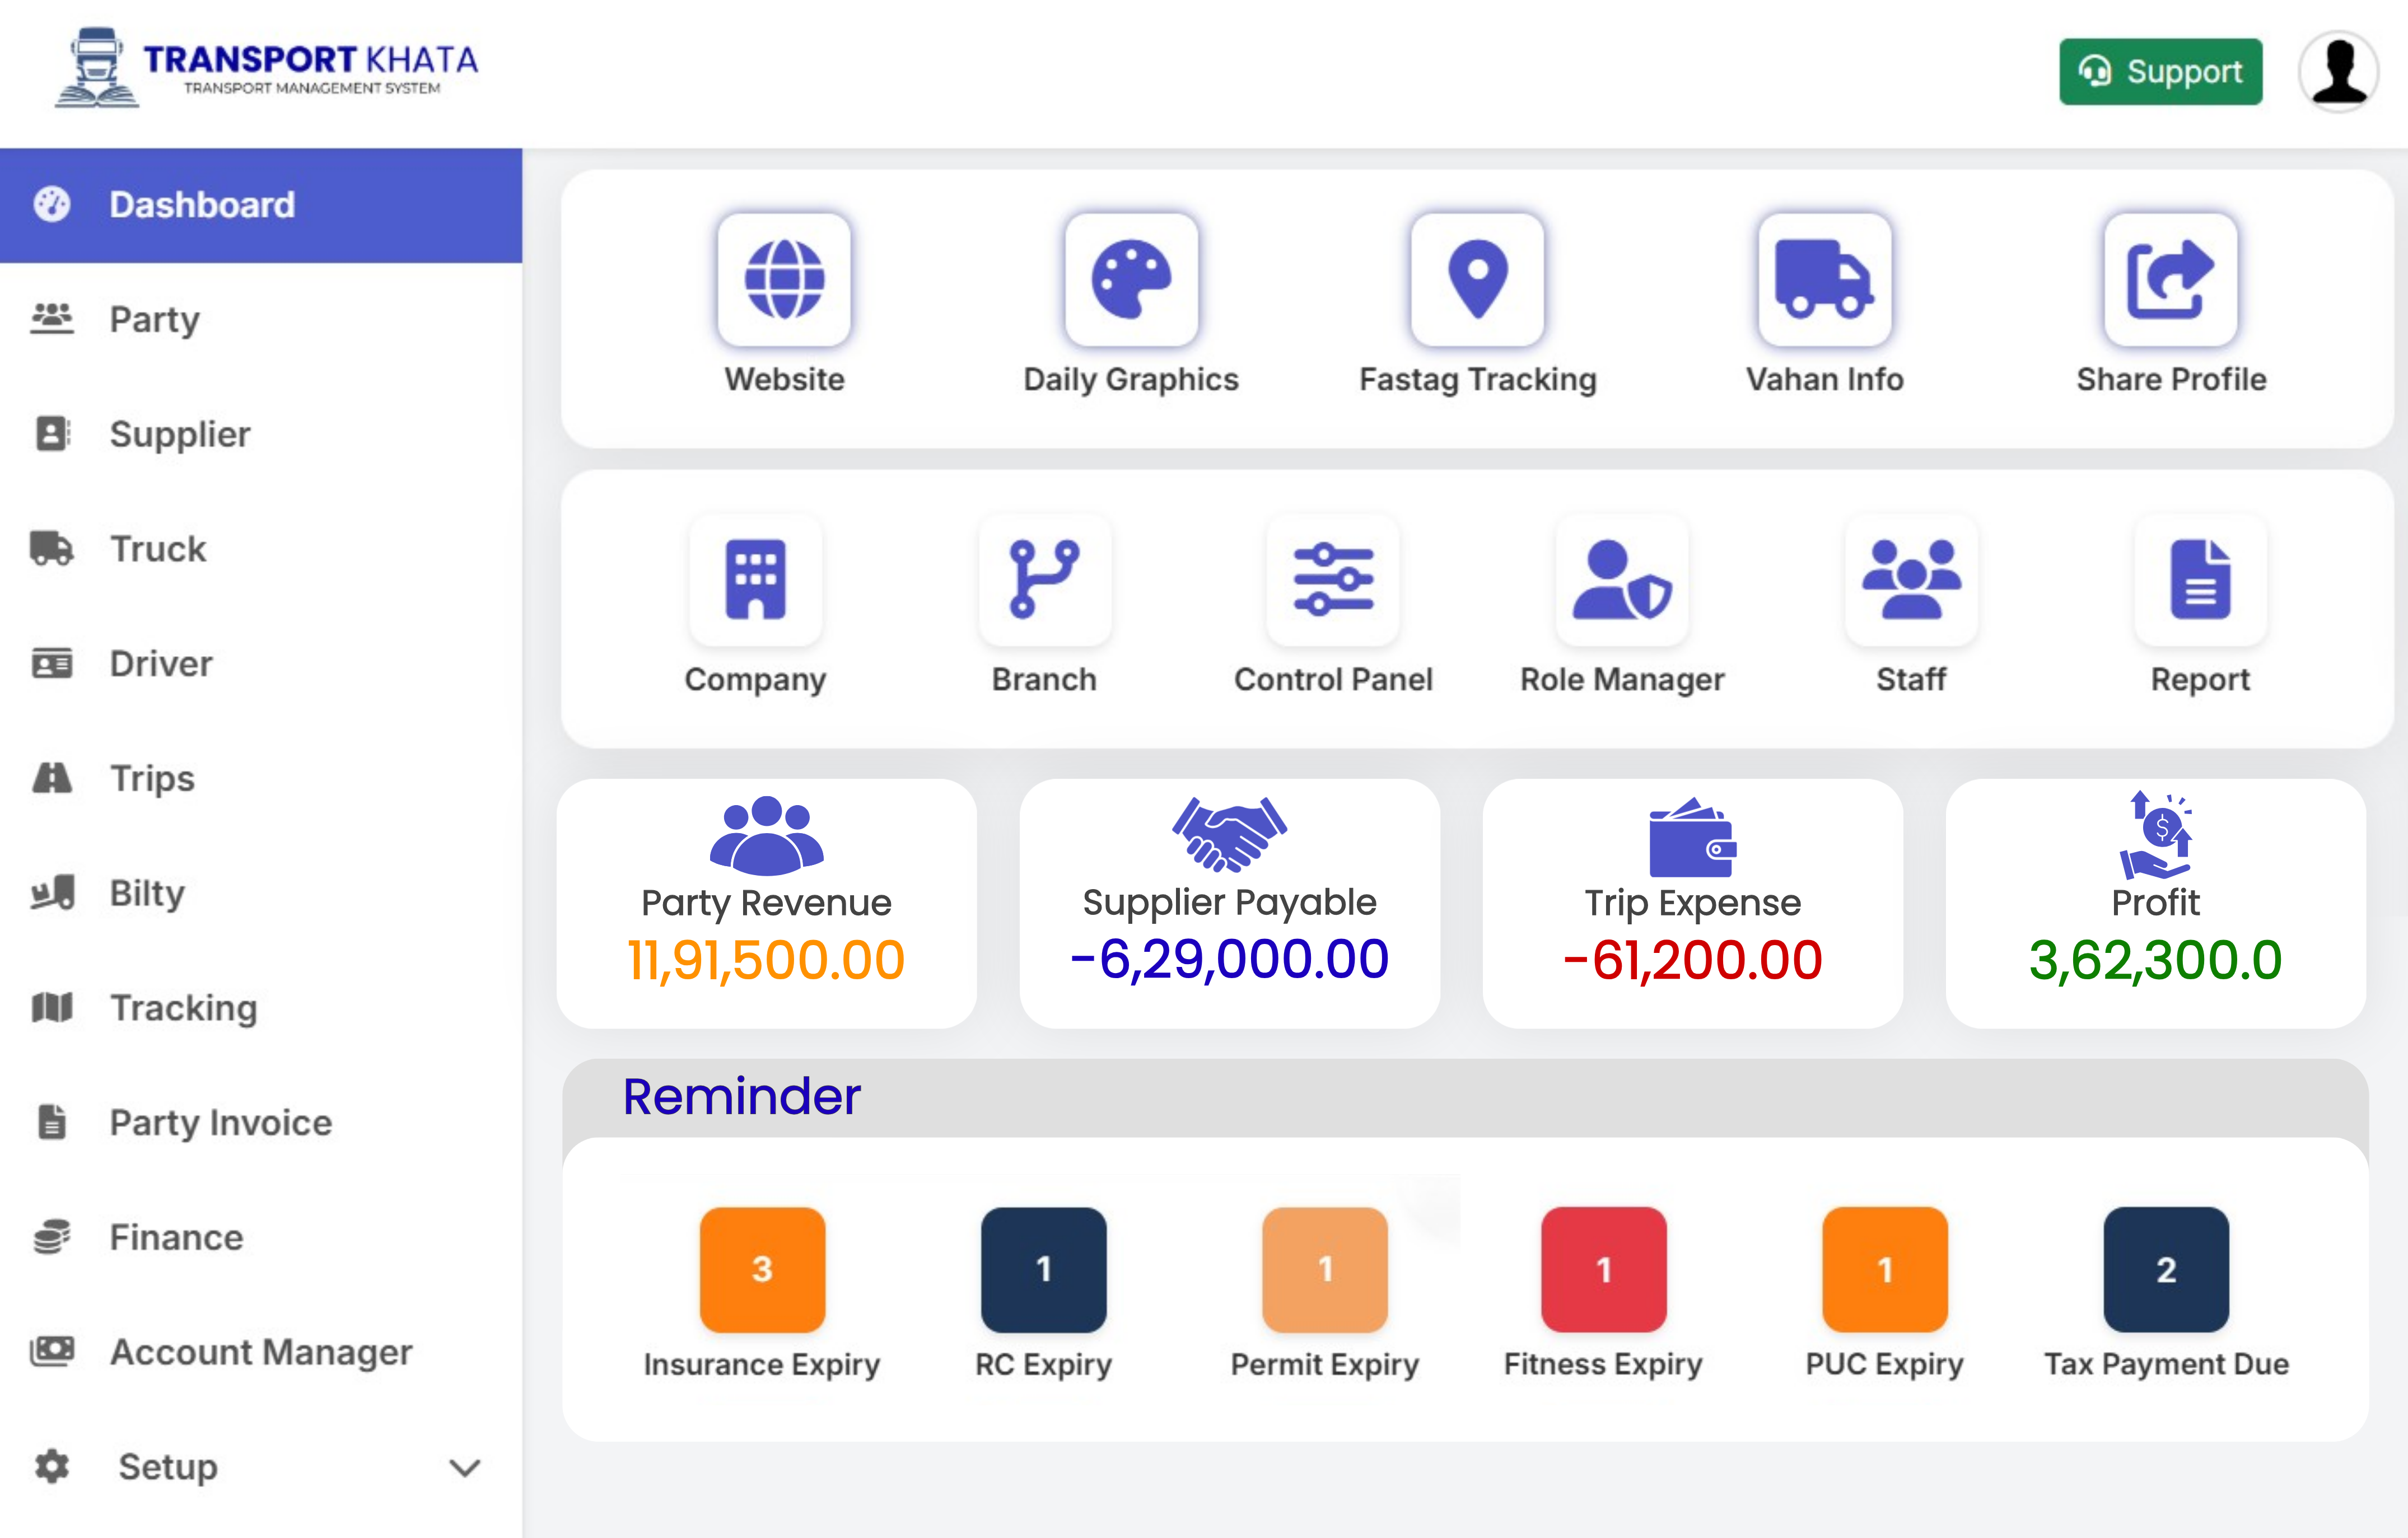The image size is (2408, 1538).
Task: View Insurance Expiry reminders
Action: pyautogui.click(x=762, y=1270)
